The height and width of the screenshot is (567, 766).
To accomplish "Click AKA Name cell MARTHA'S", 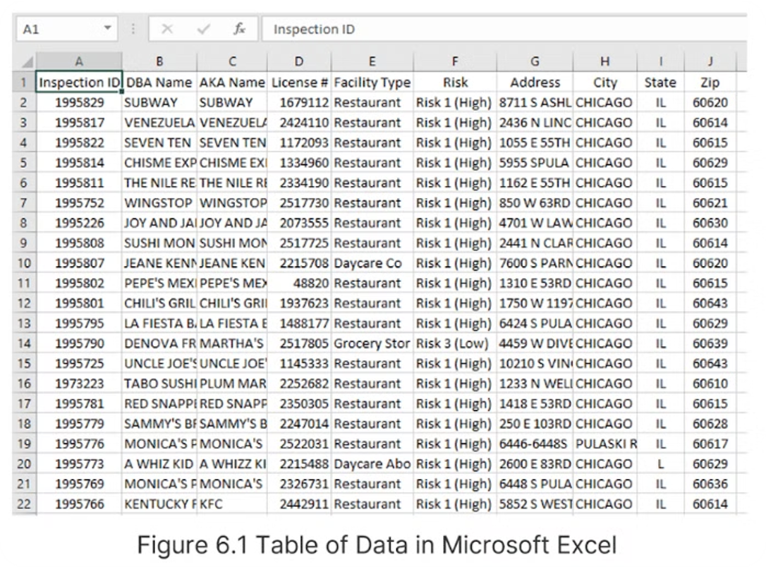I will (232, 343).
